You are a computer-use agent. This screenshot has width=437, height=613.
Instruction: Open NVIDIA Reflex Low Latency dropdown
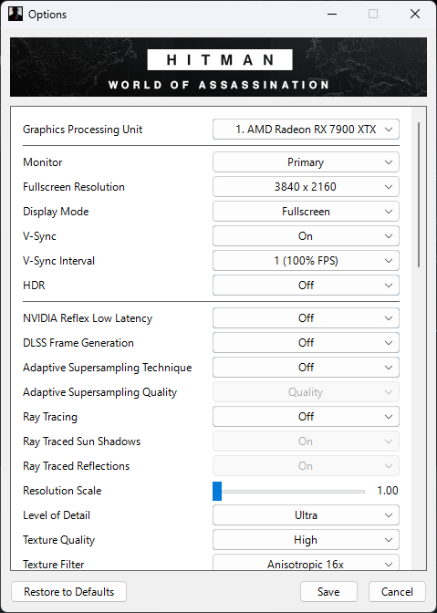pyautogui.click(x=306, y=318)
